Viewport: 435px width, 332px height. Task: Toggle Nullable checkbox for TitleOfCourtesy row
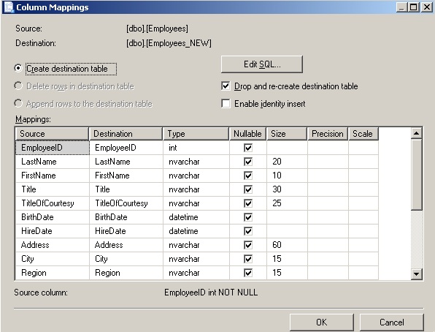pyautogui.click(x=248, y=203)
